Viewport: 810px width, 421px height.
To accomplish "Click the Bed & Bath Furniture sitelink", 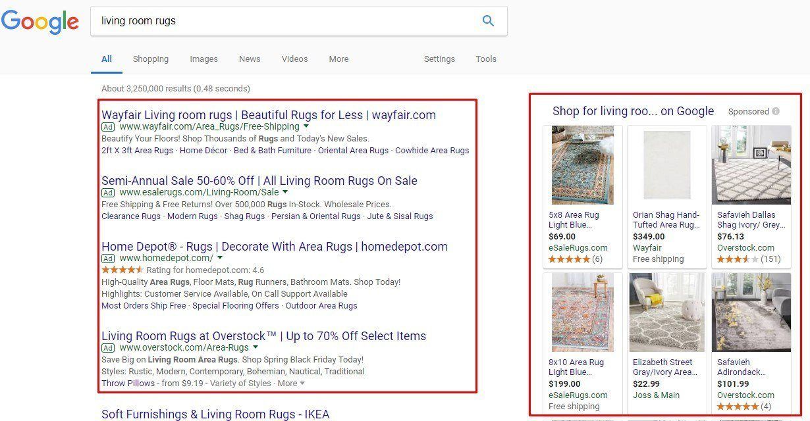I will click(273, 150).
